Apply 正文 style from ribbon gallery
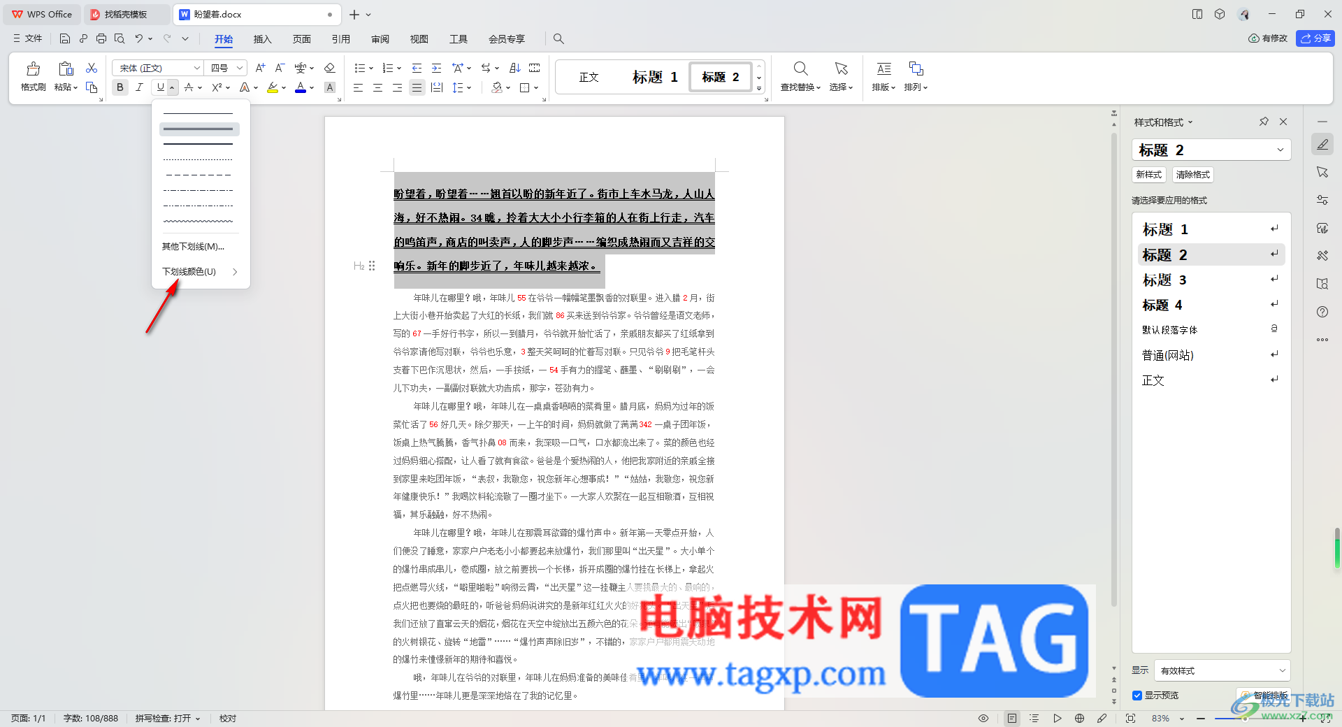Image resolution: width=1342 pixels, height=727 pixels. [589, 77]
